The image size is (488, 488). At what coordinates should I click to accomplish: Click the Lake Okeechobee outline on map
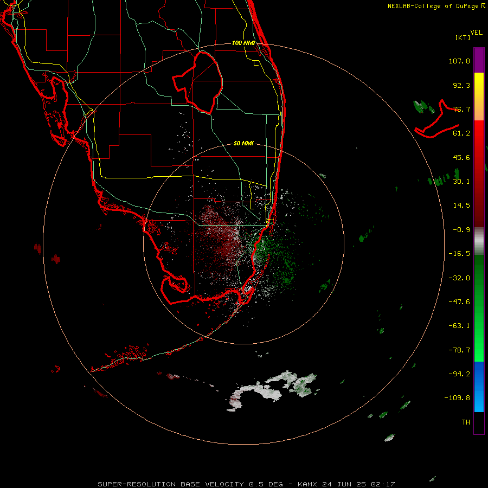(x=197, y=82)
